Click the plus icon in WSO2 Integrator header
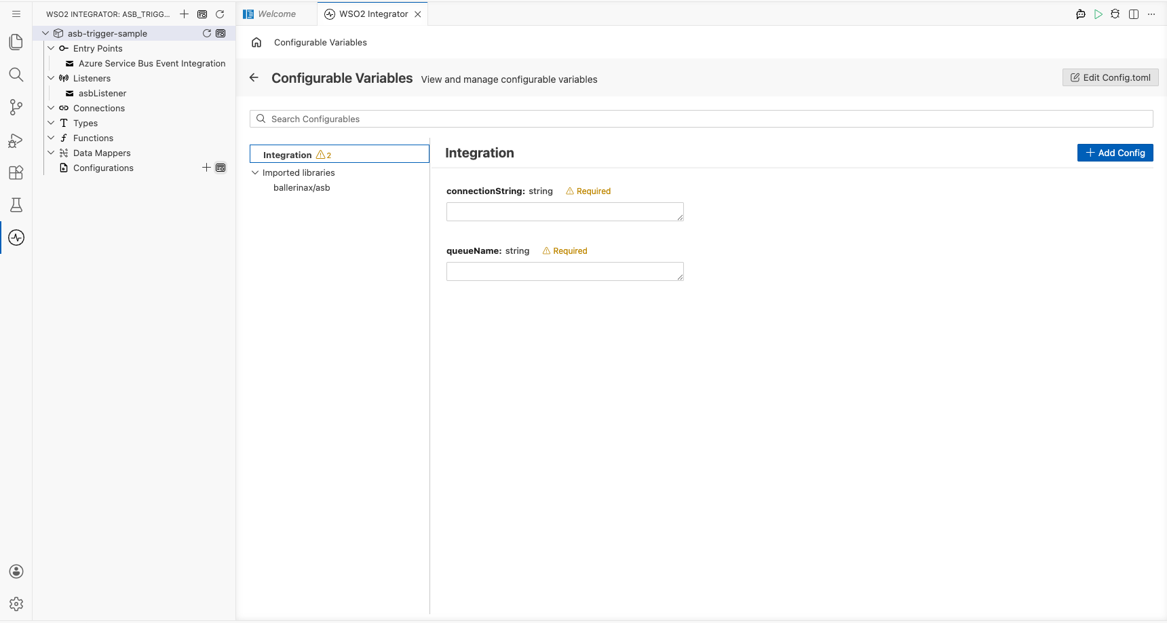Screen dimensions: 1167x623 coord(184,14)
